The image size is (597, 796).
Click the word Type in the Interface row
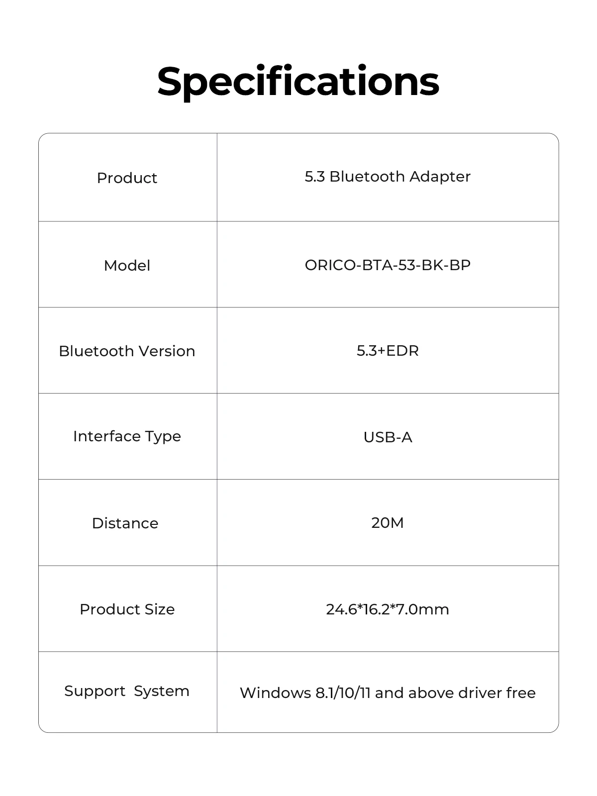[x=163, y=436]
